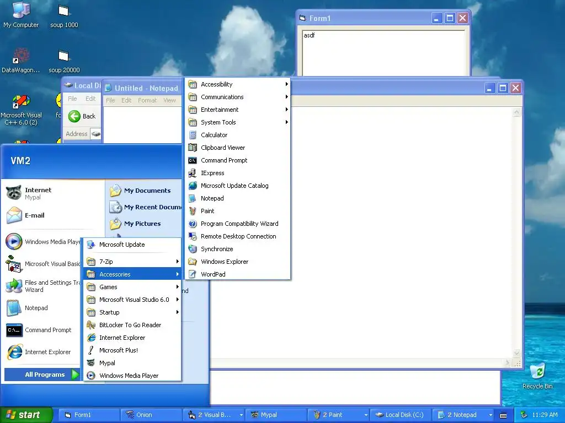Select soup 1000 desktop file

coord(64,16)
